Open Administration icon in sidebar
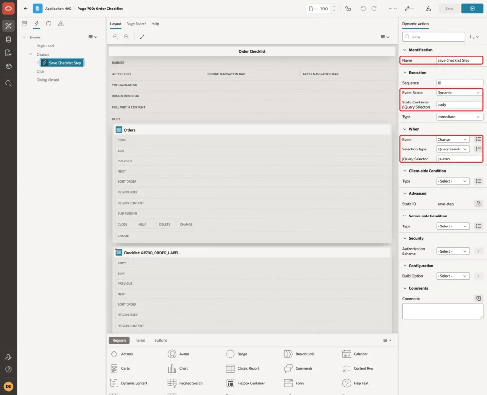The image size is (487, 395). (x=9, y=357)
